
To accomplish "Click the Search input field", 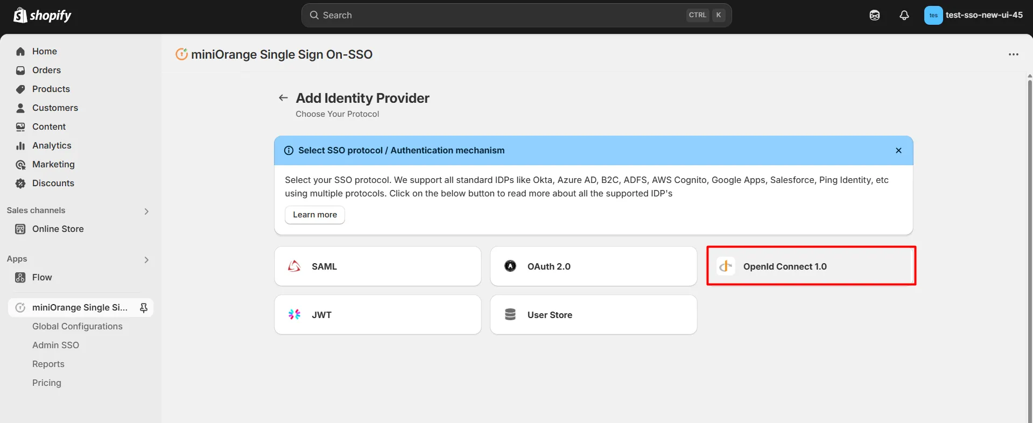I will click(516, 15).
